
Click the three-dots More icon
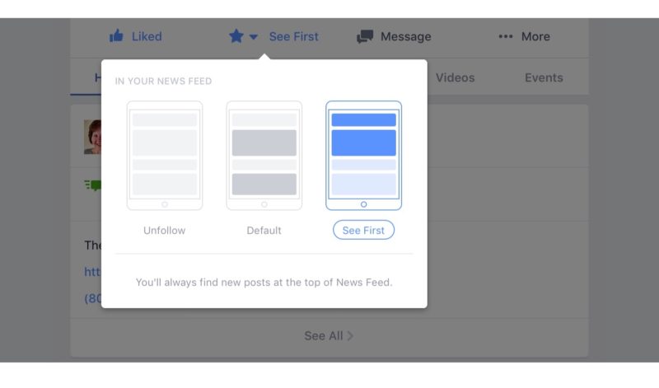pos(506,36)
